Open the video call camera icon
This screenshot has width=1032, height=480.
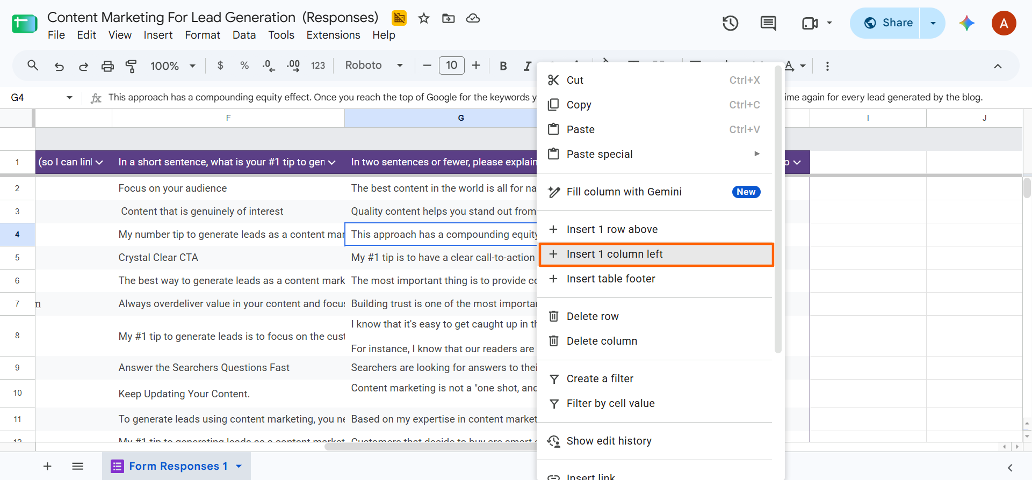810,23
